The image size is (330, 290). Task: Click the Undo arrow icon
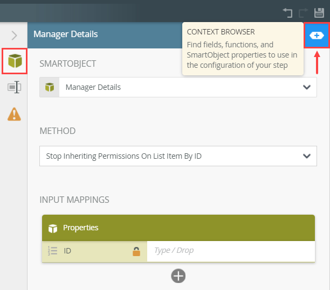[x=288, y=11]
